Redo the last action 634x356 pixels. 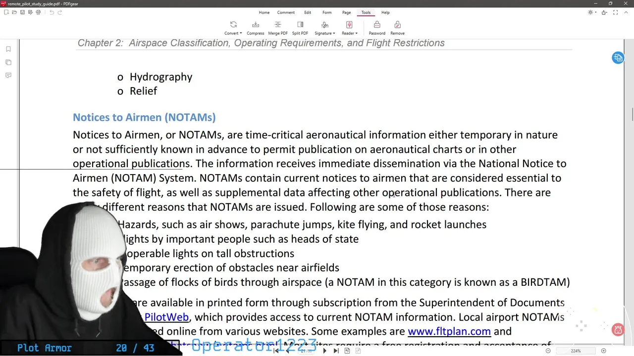tap(60, 12)
